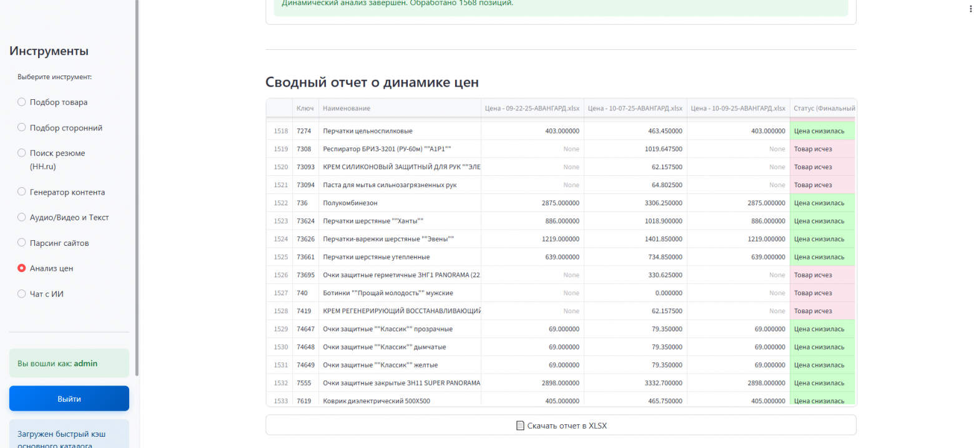The image size is (974, 448).
Task: Open the three-dot menu in top-right corner
Action: tap(967, 11)
